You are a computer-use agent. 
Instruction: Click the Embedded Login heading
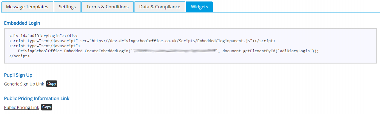tap(22, 23)
